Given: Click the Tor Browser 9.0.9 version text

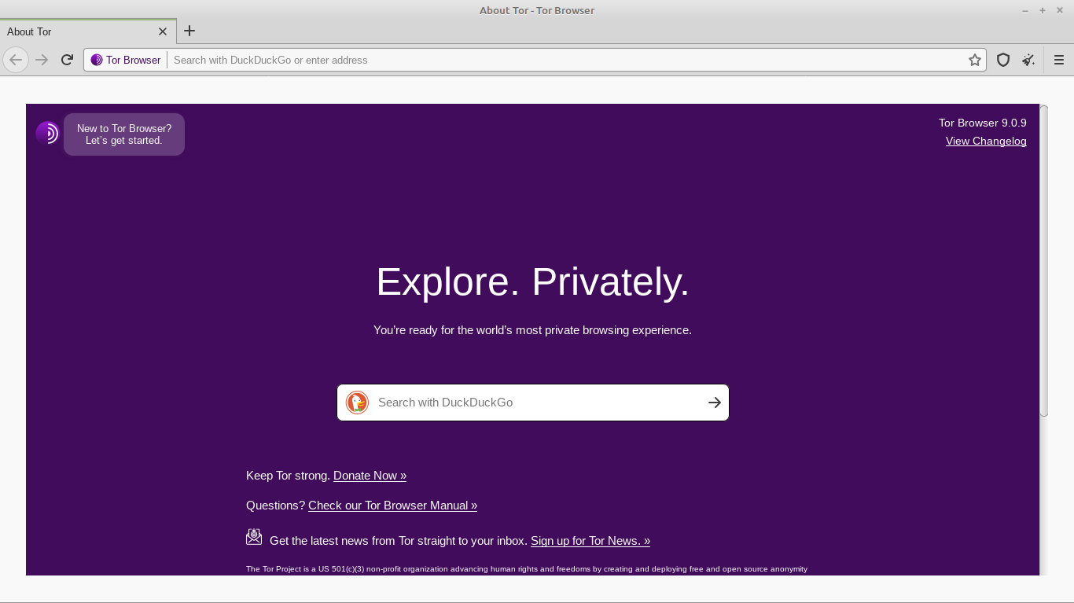Looking at the screenshot, I should [983, 123].
